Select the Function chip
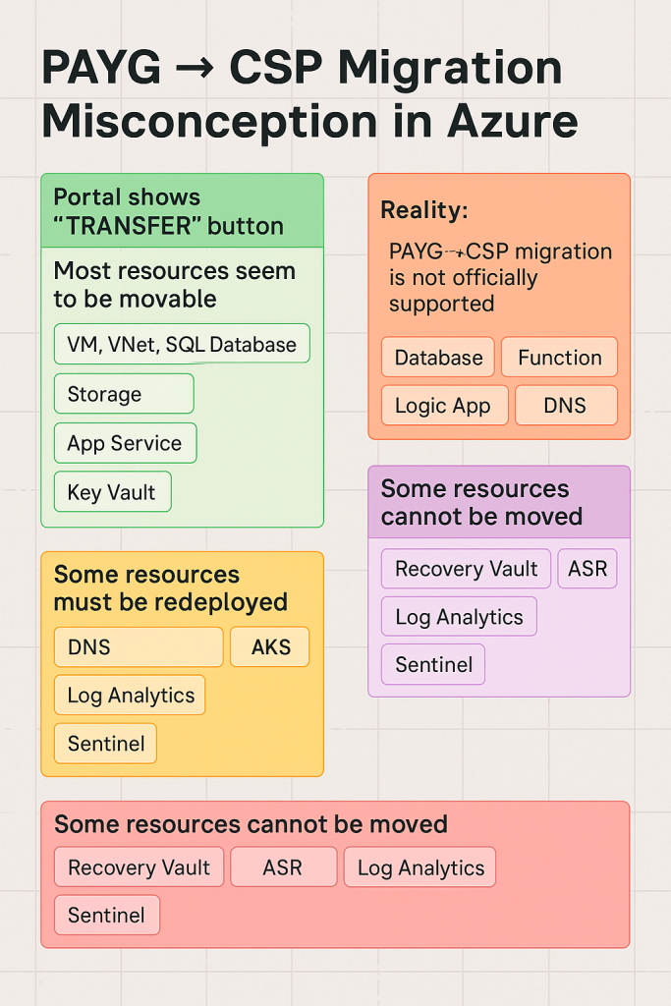Viewport: 671px width, 1006px height. point(559,358)
